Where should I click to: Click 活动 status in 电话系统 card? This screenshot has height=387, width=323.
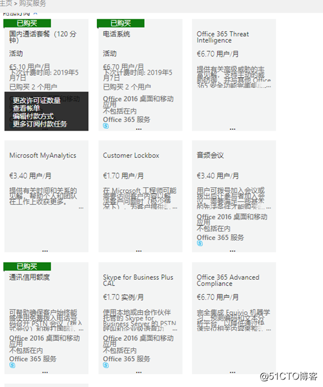click(110, 53)
